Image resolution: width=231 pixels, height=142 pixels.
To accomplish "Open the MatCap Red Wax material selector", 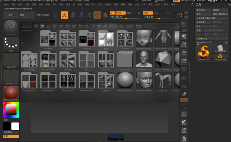I will click(11, 94).
